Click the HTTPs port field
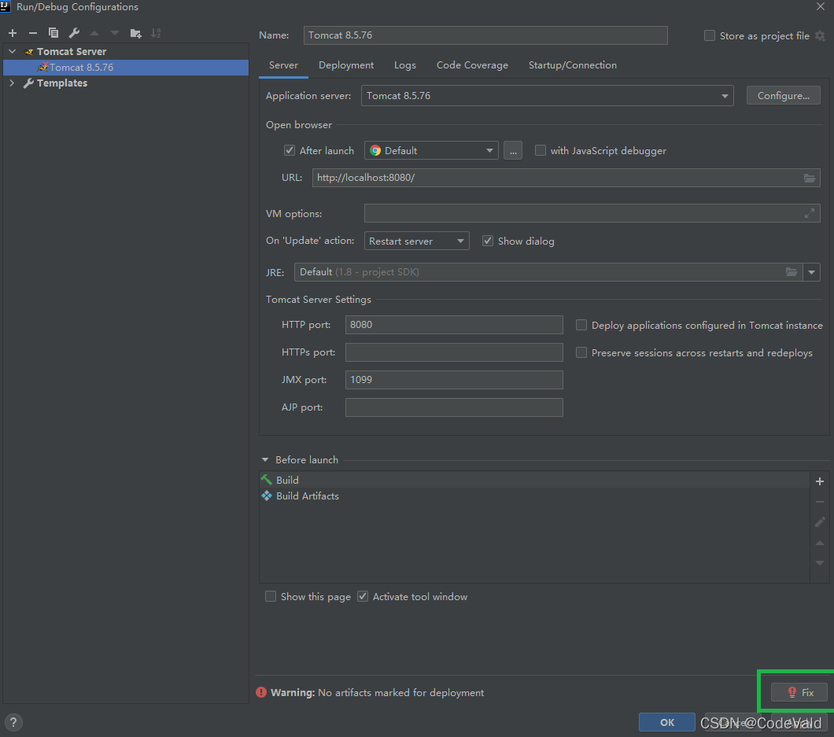 click(x=454, y=352)
